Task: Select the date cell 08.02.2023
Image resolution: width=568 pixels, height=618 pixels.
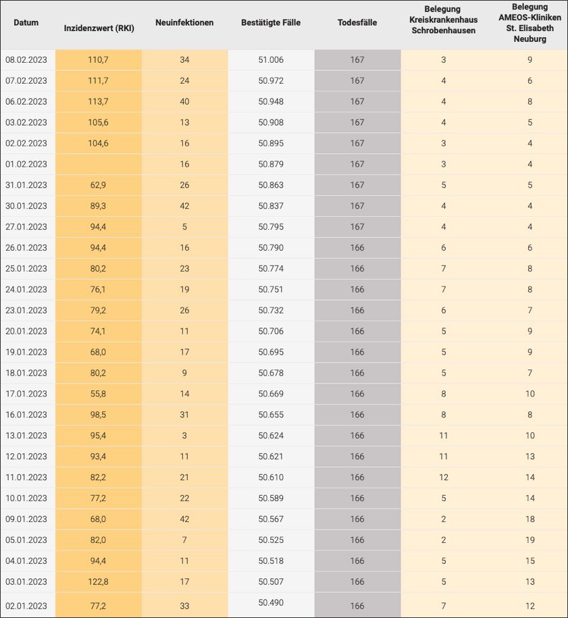Action: click(26, 60)
